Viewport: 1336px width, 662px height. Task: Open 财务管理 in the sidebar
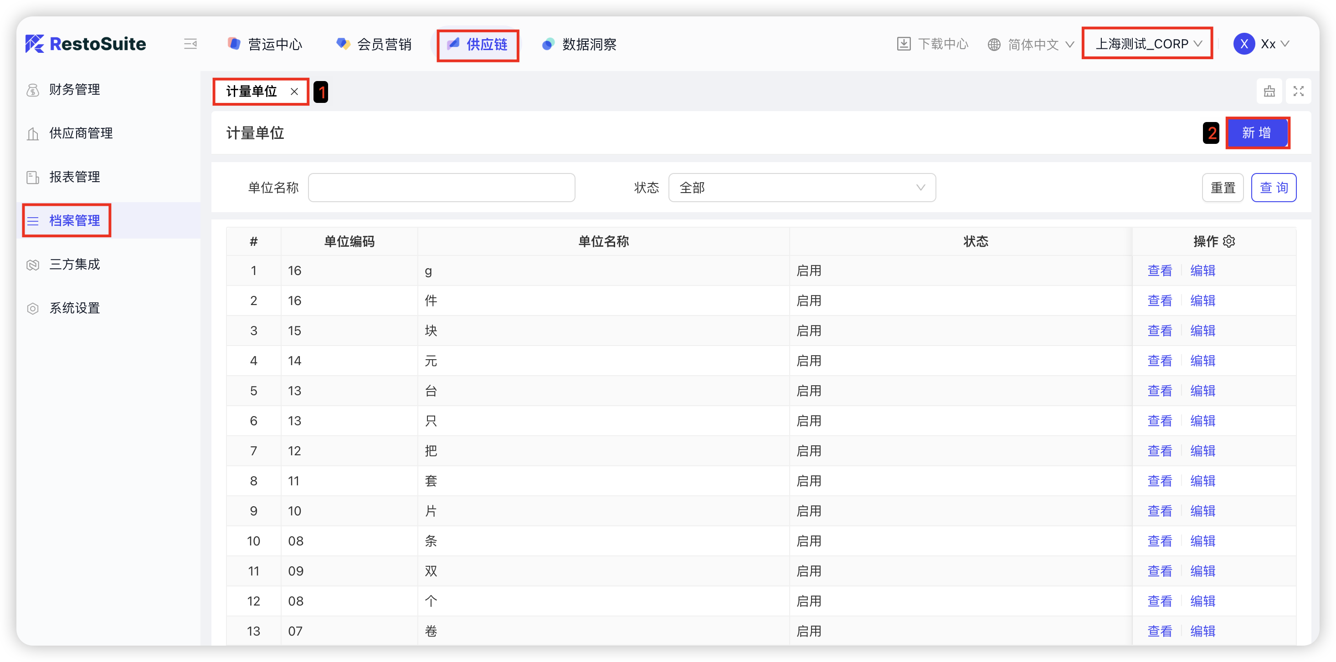pyautogui.click(x=74, y=90)
